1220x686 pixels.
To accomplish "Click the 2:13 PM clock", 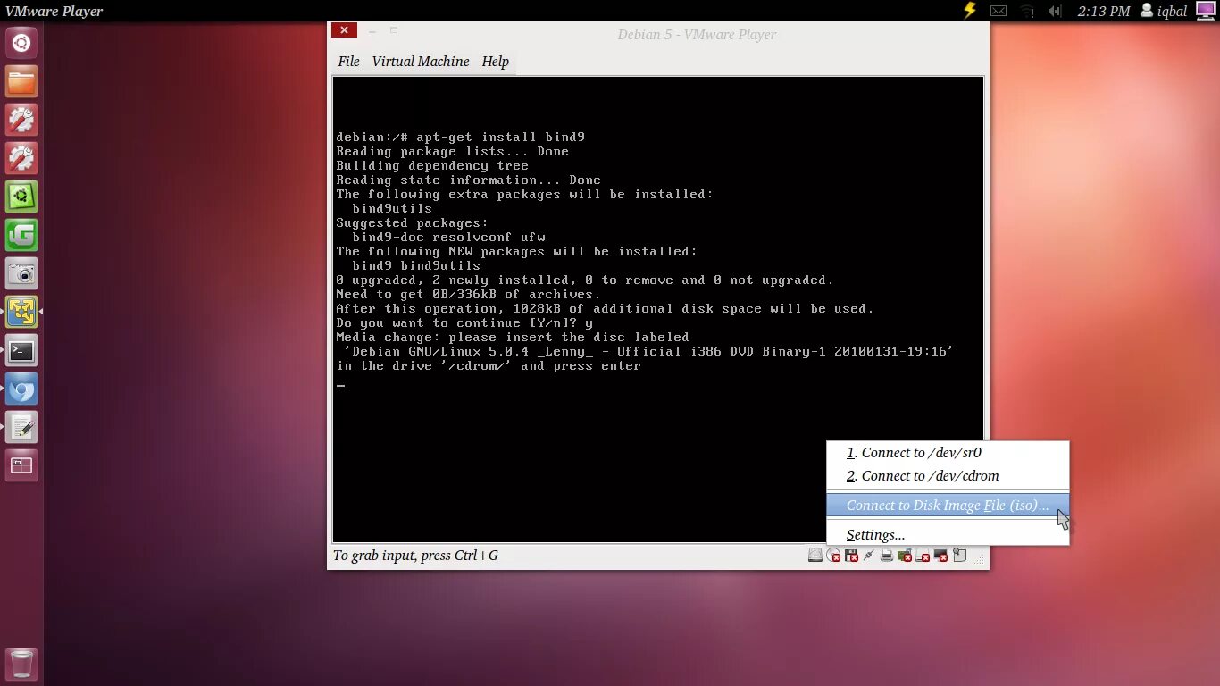I will coord(1104,11).
